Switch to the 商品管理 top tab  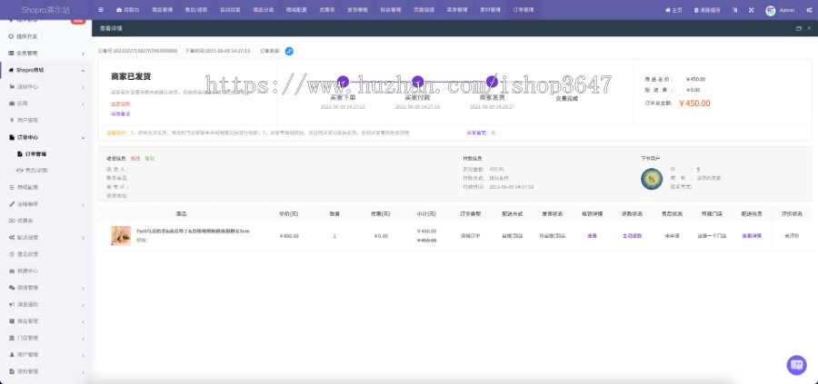click(163, 10)
